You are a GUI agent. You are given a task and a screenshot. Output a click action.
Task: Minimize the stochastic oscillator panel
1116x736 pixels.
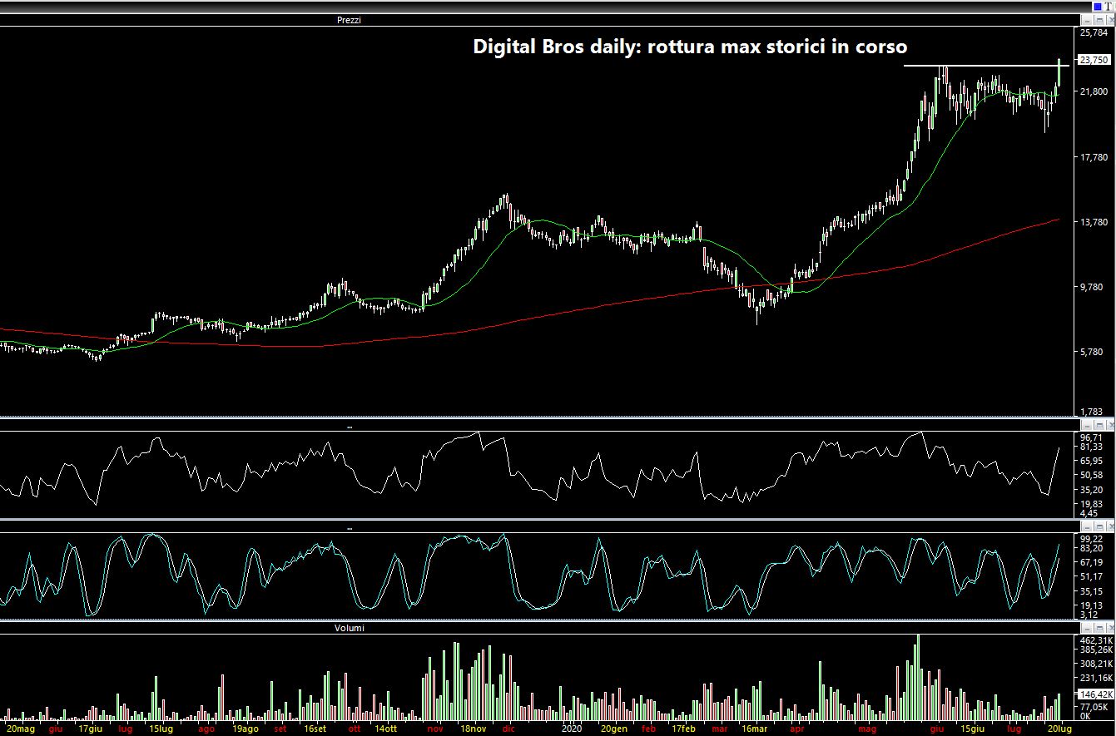coord(1087,527)
